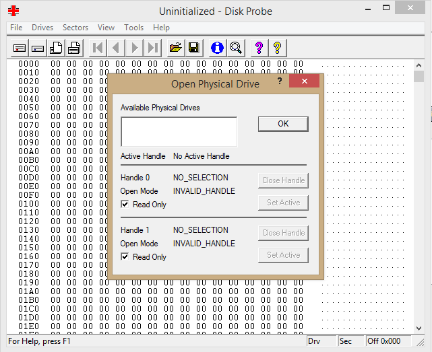Open the File menu
This screenshot has width=432, height=352.
click(16, 28)
